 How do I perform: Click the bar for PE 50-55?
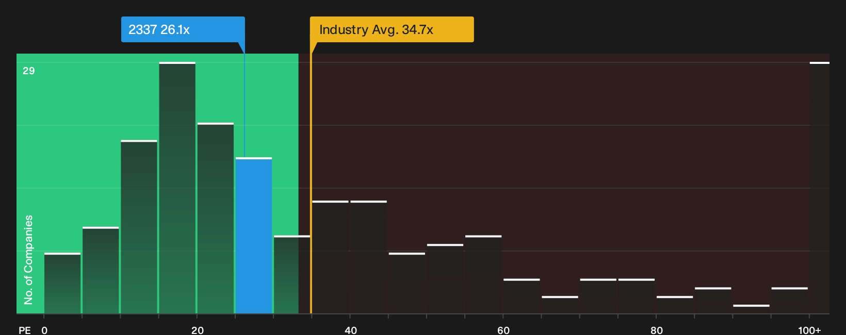click(x=445, y=279)
